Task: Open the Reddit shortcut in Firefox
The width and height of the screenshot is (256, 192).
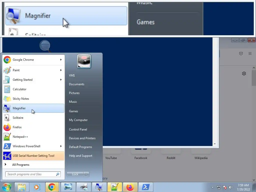Action: (171, 158)
